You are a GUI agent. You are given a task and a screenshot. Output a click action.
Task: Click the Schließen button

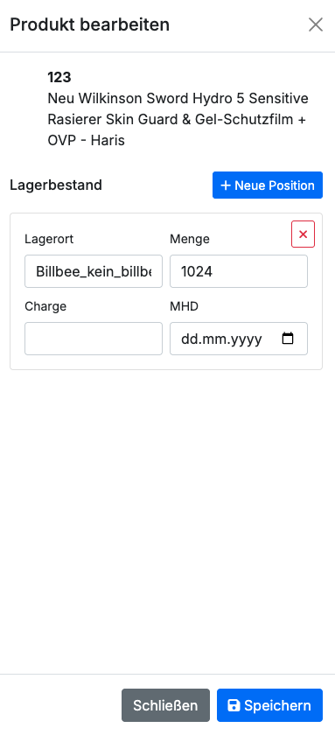(x=165, y=705)
